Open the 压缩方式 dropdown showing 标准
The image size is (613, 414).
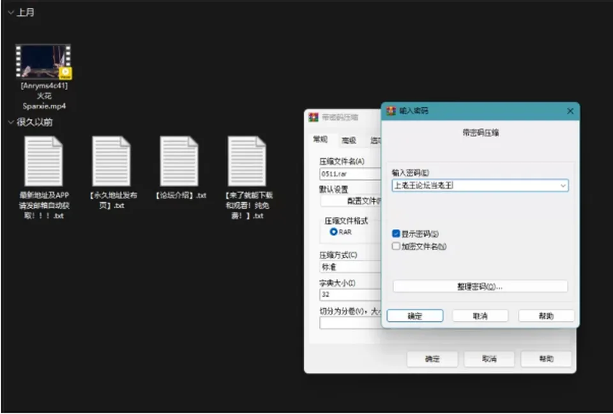coord(351,267)
